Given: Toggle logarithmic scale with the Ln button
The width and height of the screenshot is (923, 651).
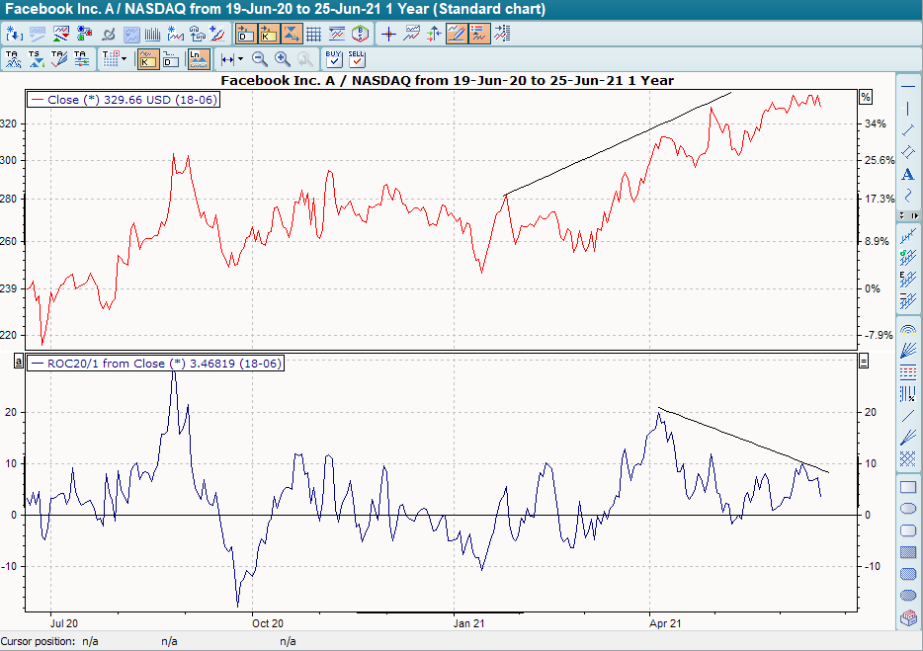Looking at the screenshot, I should pyautogui.click(x=198, y=58).
